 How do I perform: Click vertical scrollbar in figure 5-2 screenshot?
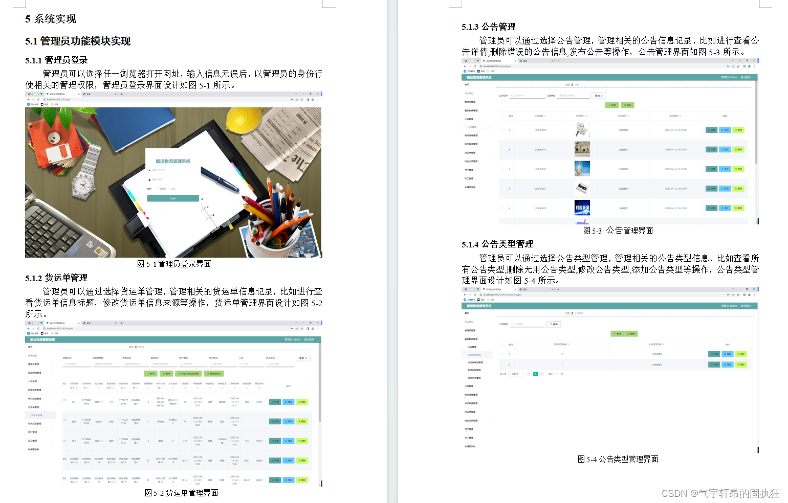[x=320, y=382]
